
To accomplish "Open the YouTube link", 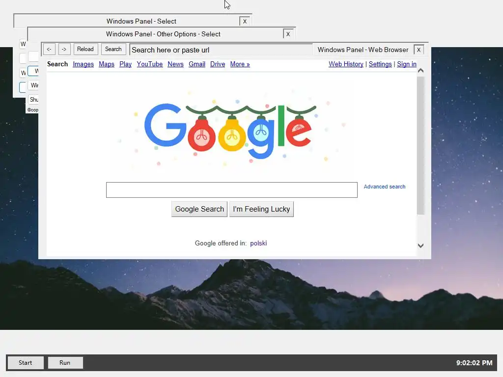I will [149, 64].
